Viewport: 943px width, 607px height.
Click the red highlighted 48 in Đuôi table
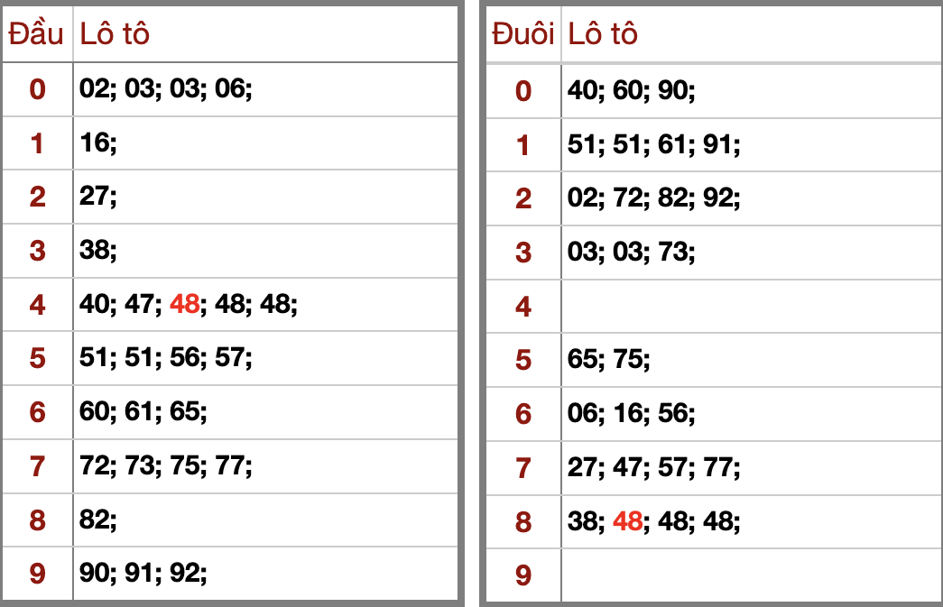point(627,521)
